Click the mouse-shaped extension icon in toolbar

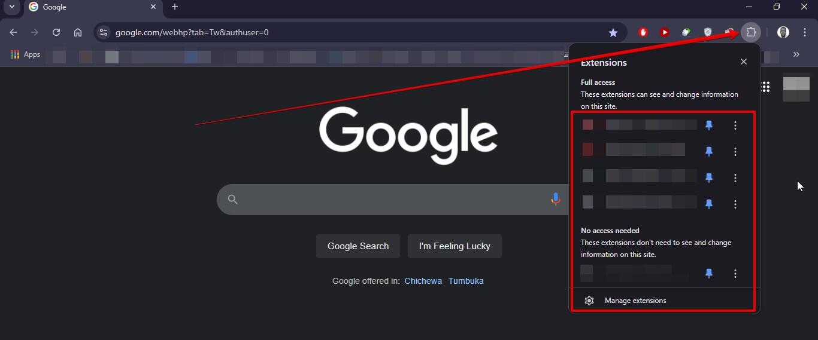pos(686,32)
